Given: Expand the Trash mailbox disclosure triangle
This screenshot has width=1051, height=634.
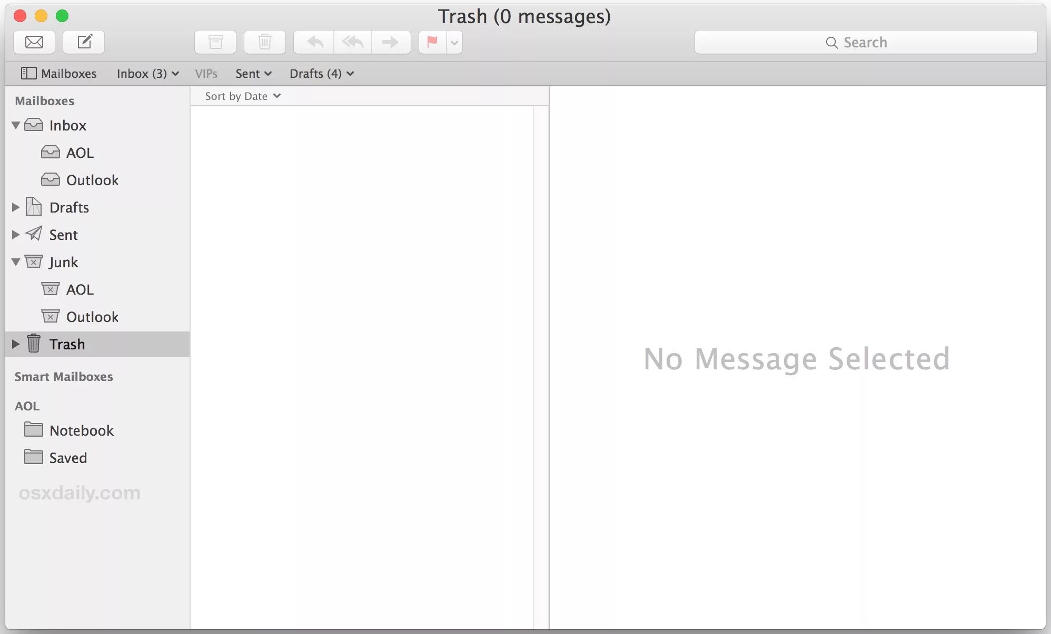Looking at the screenshot, I should [x=16, y=344].
